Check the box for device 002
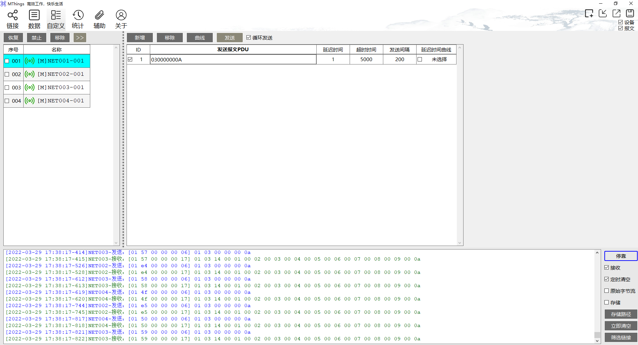The width and height of the screenshot is (638, 345). (7, 74)
